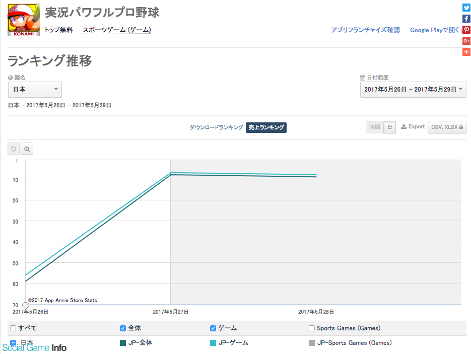
Task: Click the Export label text
Action: tap(417, 127)
